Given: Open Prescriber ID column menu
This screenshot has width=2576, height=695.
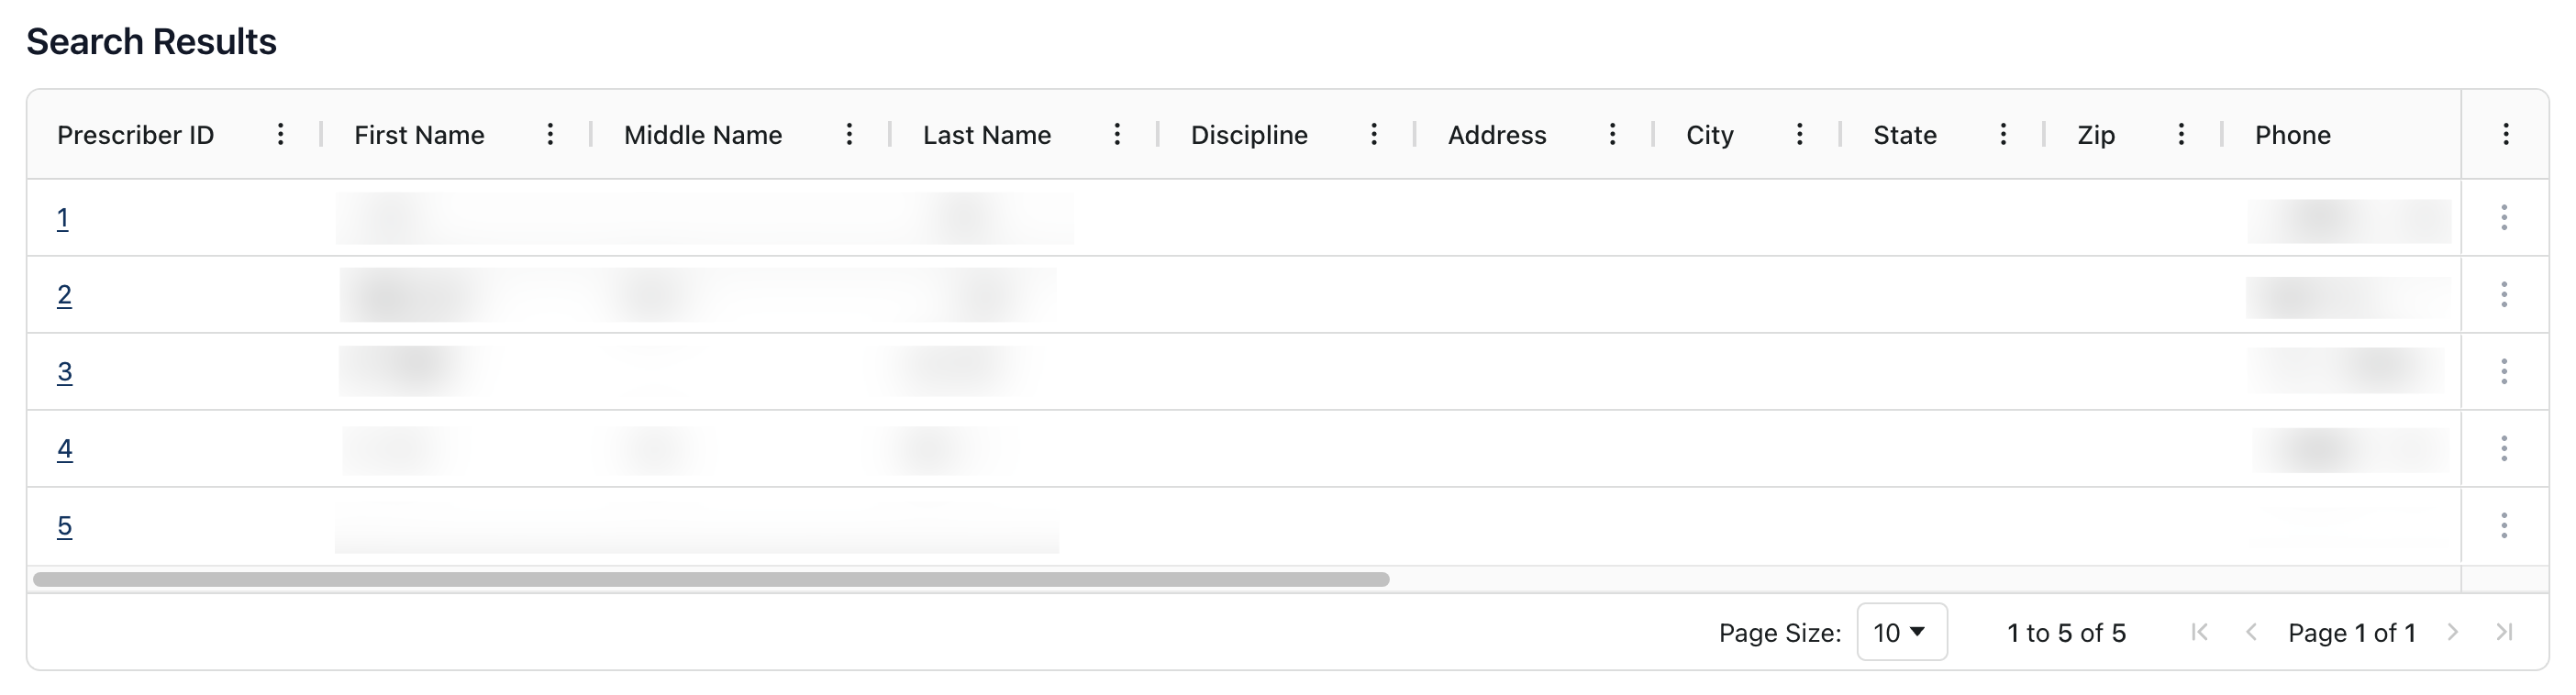Looking at the screenshot, I should click(x=281, y=134).
